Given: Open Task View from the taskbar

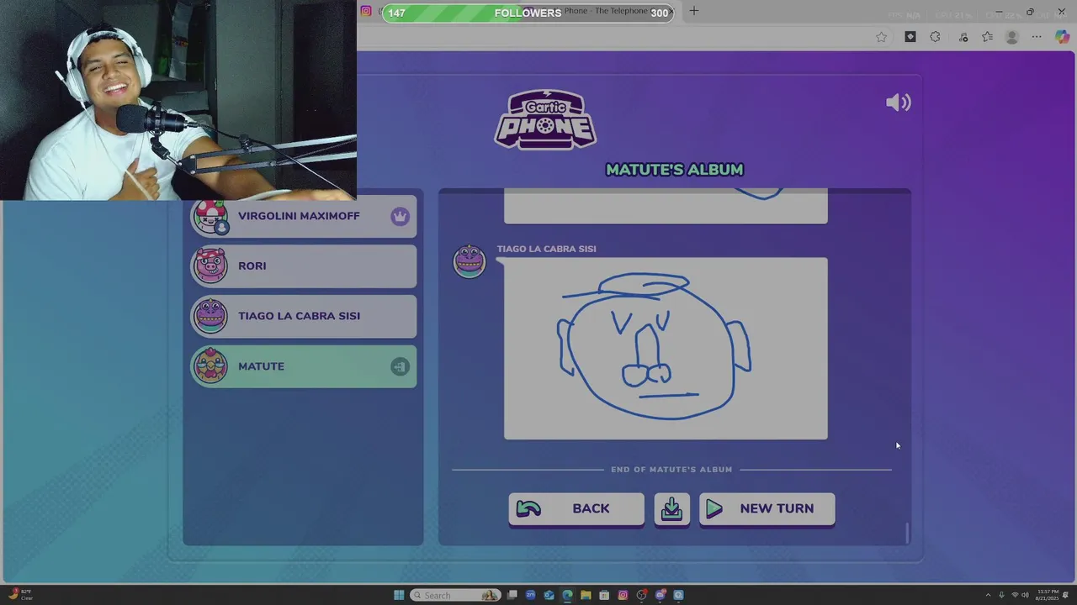Looking at the screenshot, I should click(512, 595).
